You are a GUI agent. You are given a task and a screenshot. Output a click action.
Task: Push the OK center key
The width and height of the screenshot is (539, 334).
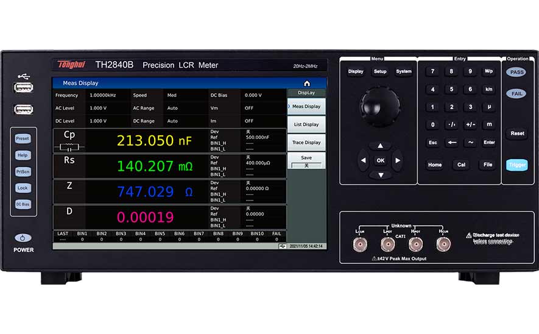[381, 160]
